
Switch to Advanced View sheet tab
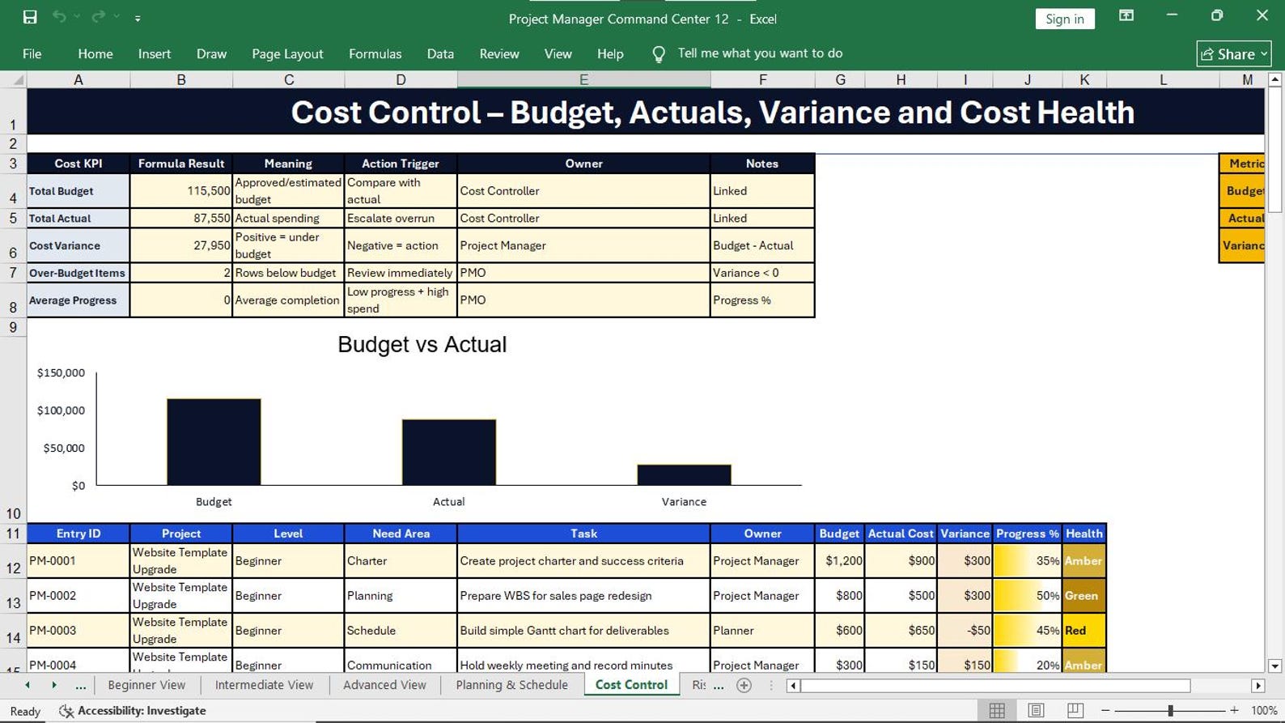384,685
